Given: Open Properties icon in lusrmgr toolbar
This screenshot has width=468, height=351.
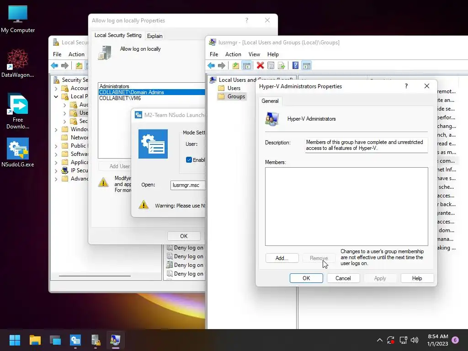Looking at the screenshot, I should point(271,65).
